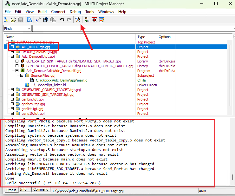The image size is (235, 196).
Task: Open the Edit menu
Action: click(x=18, y=12)
